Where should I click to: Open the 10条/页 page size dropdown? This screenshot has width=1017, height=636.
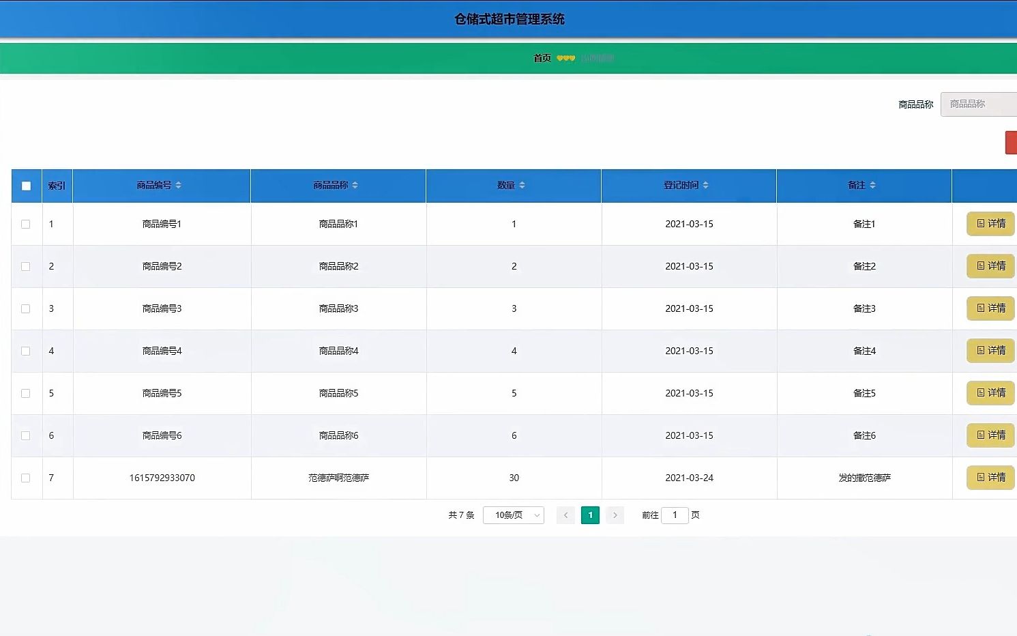click(x=513, y=515)
